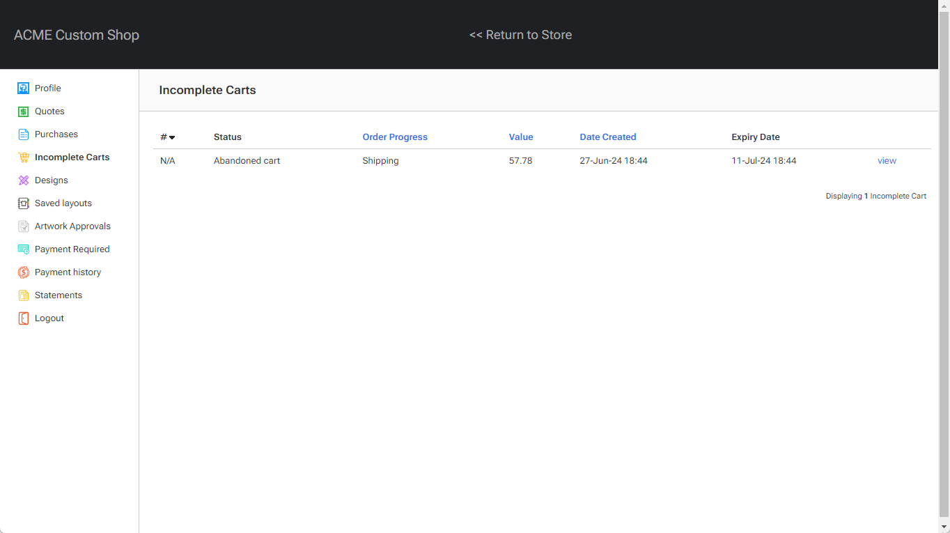Click Return to Store

click(520, 34)
